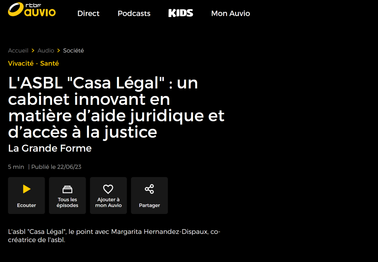Click the Ajouter à mon Auvio button
Viewport: 378px width, 262px height.
[x=109, y=195]
